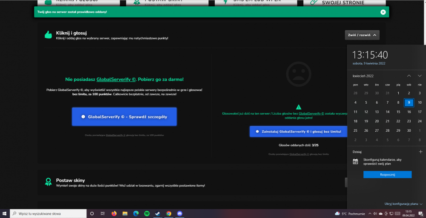
Task: Close the green vote confirmation banner
Action: point(383,12)
